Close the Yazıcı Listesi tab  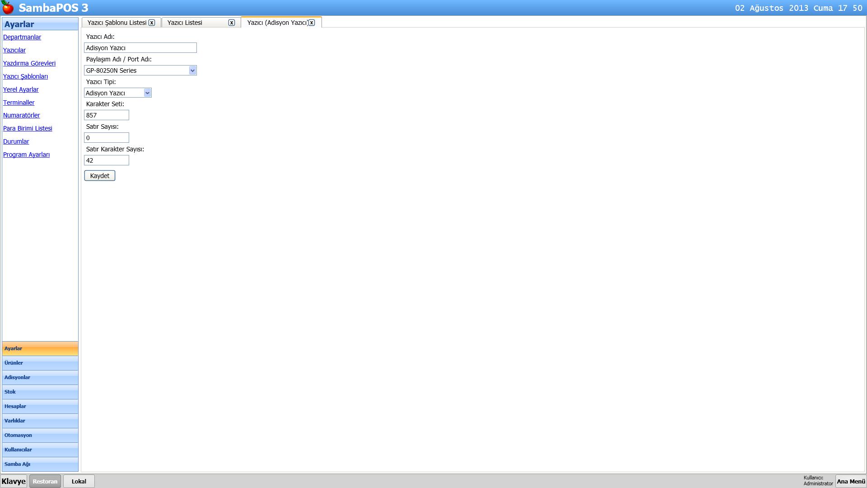click(x=232, y=23)
